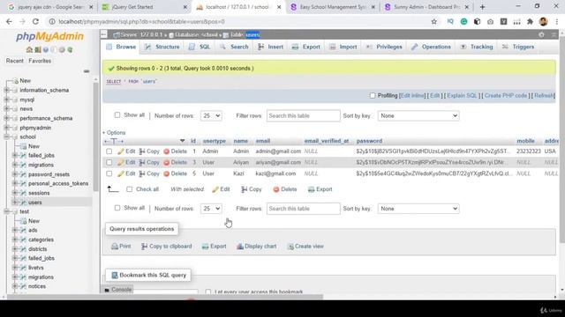Switch to jQuery Get Started browser tab

coord(144,7)
